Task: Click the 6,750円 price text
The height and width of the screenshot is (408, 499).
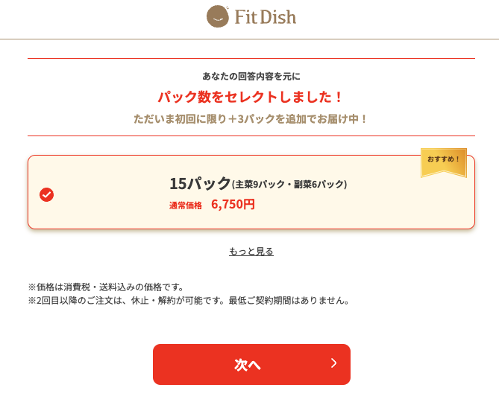Action: point(233,204)
